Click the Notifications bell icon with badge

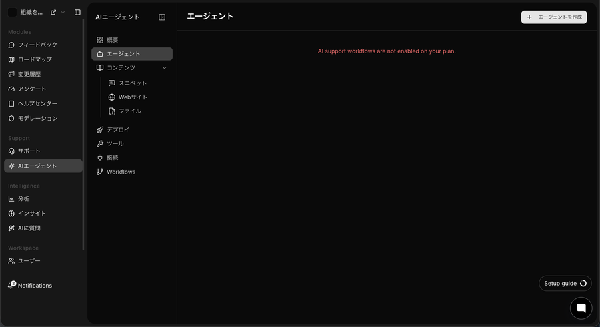pyautogui.click(x=11, y=285)
